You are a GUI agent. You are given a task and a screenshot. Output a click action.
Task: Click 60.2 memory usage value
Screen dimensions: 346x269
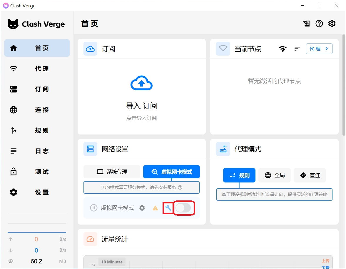click(x=36, y=261)
